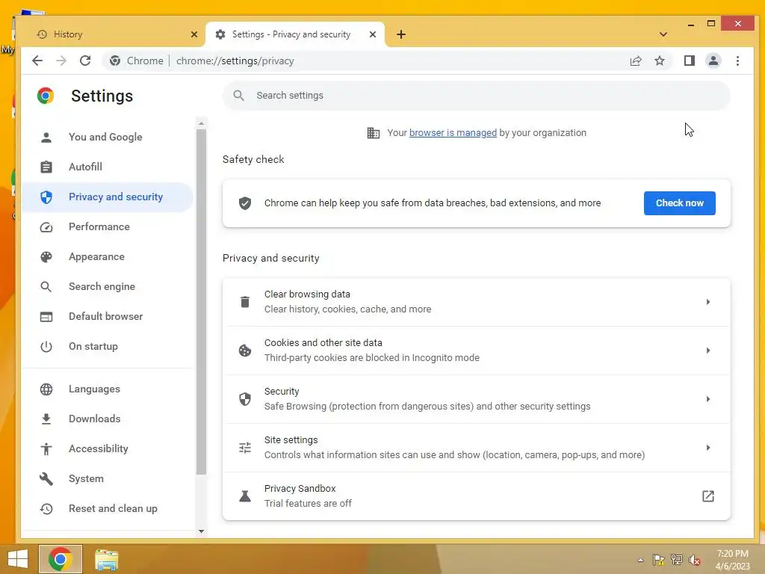Image resolution: width=765 pixels, height=574 pixels.
Task: Open Reset and clean up section
Action: pyautogui.click(x=108, y=508)
